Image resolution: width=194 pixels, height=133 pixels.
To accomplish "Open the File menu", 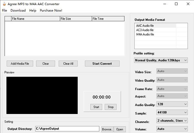I will [5, 11].
